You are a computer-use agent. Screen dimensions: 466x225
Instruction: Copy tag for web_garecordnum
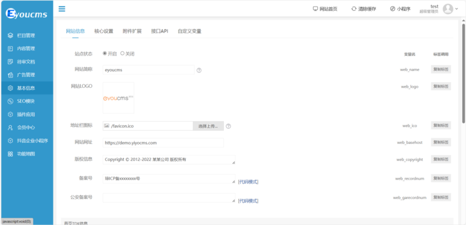pos(441,197)
